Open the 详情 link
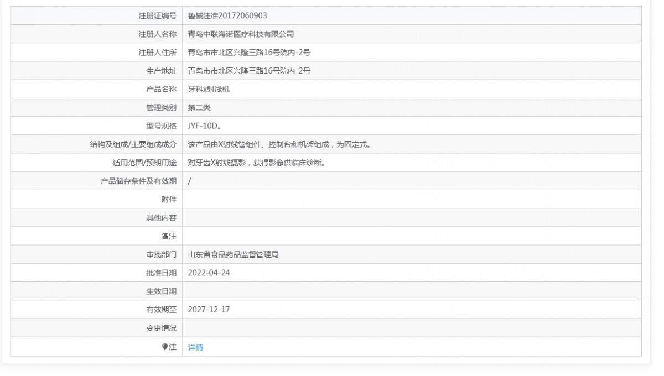664x376 pixels. point(195,347)
